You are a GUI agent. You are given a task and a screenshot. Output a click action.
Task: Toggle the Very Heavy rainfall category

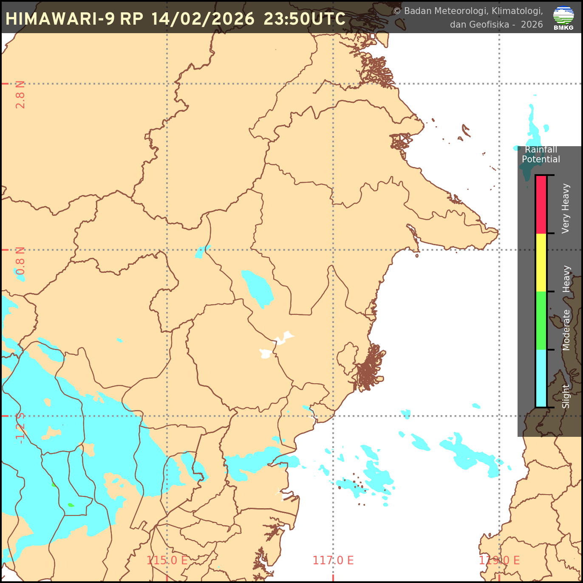click(x=541, y=204)
